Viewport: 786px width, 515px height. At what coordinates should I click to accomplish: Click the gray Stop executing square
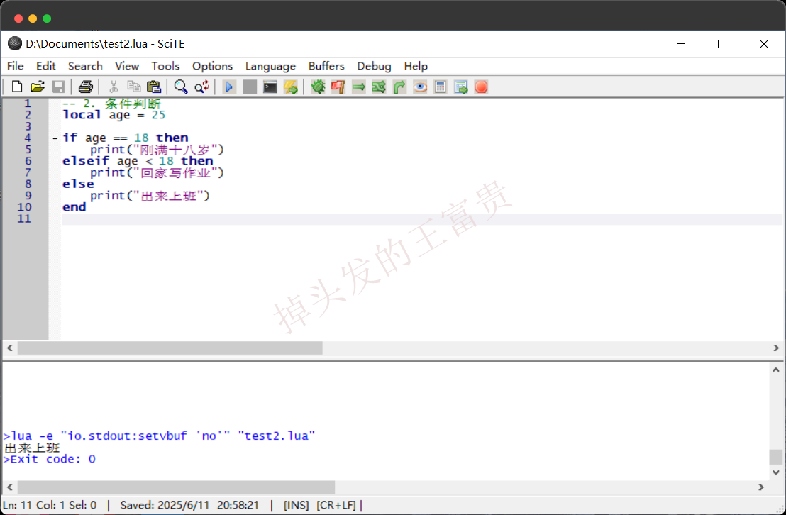(249, 87)
